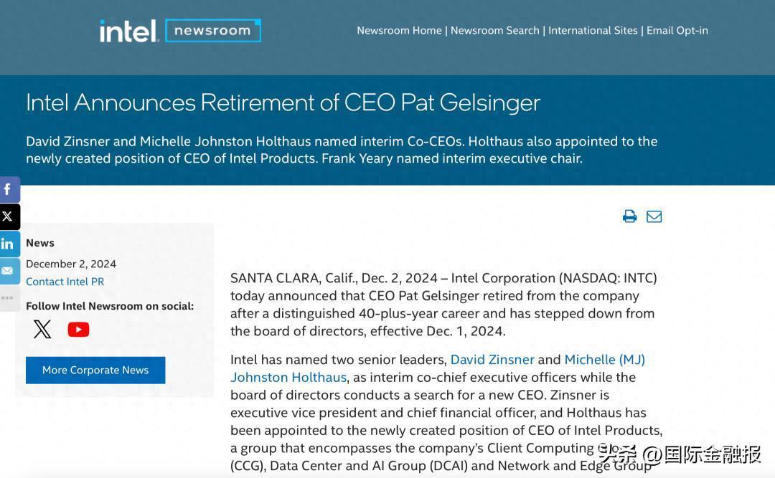
Task: Select Email Opt-in in top navigation
Action: tap(677, 31)
